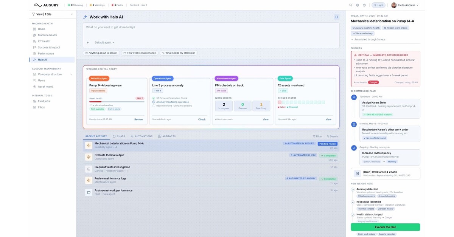Open the Artifacts tab
454x237 pixels.
pyautogui.click(x=167, y=136)
